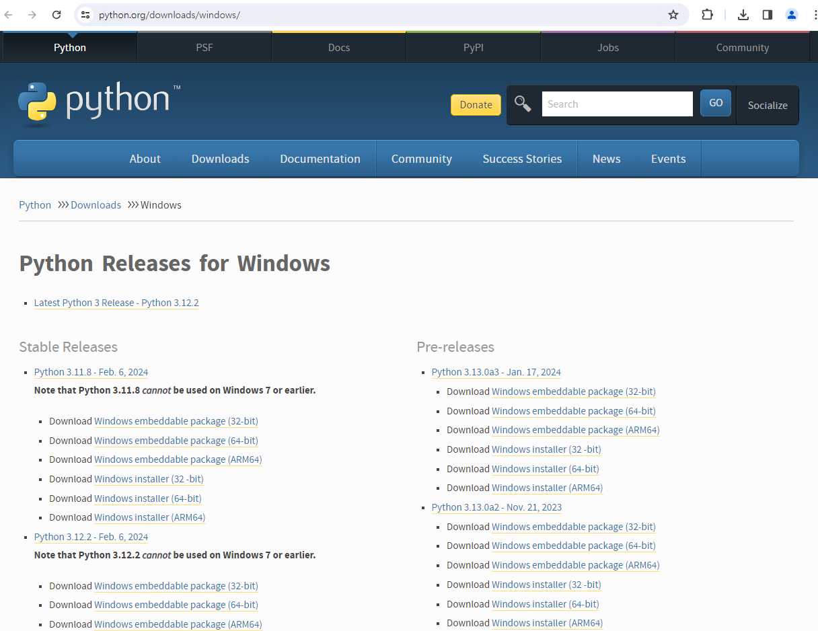818x631 pixels.
Task: Download 3.12.2 Windows embeddable package (ARM64)
Action: [178, 624]
